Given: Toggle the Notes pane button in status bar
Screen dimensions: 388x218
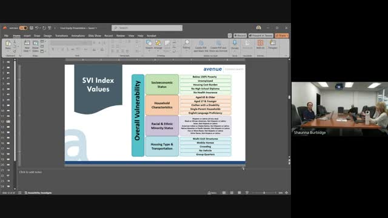Looking at the screenshot, I should 212,193.
